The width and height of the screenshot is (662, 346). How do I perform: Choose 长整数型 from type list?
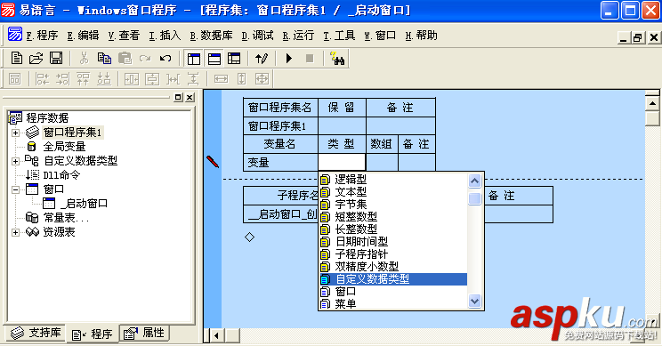pyautogui.click(x=356, y=229)
